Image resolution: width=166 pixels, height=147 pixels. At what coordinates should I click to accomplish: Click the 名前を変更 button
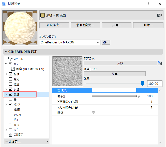tap(85, 25)
